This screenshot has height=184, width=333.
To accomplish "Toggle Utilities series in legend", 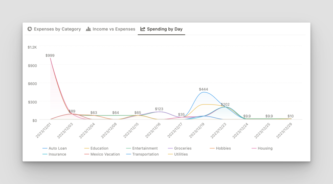I will [178, 154].
